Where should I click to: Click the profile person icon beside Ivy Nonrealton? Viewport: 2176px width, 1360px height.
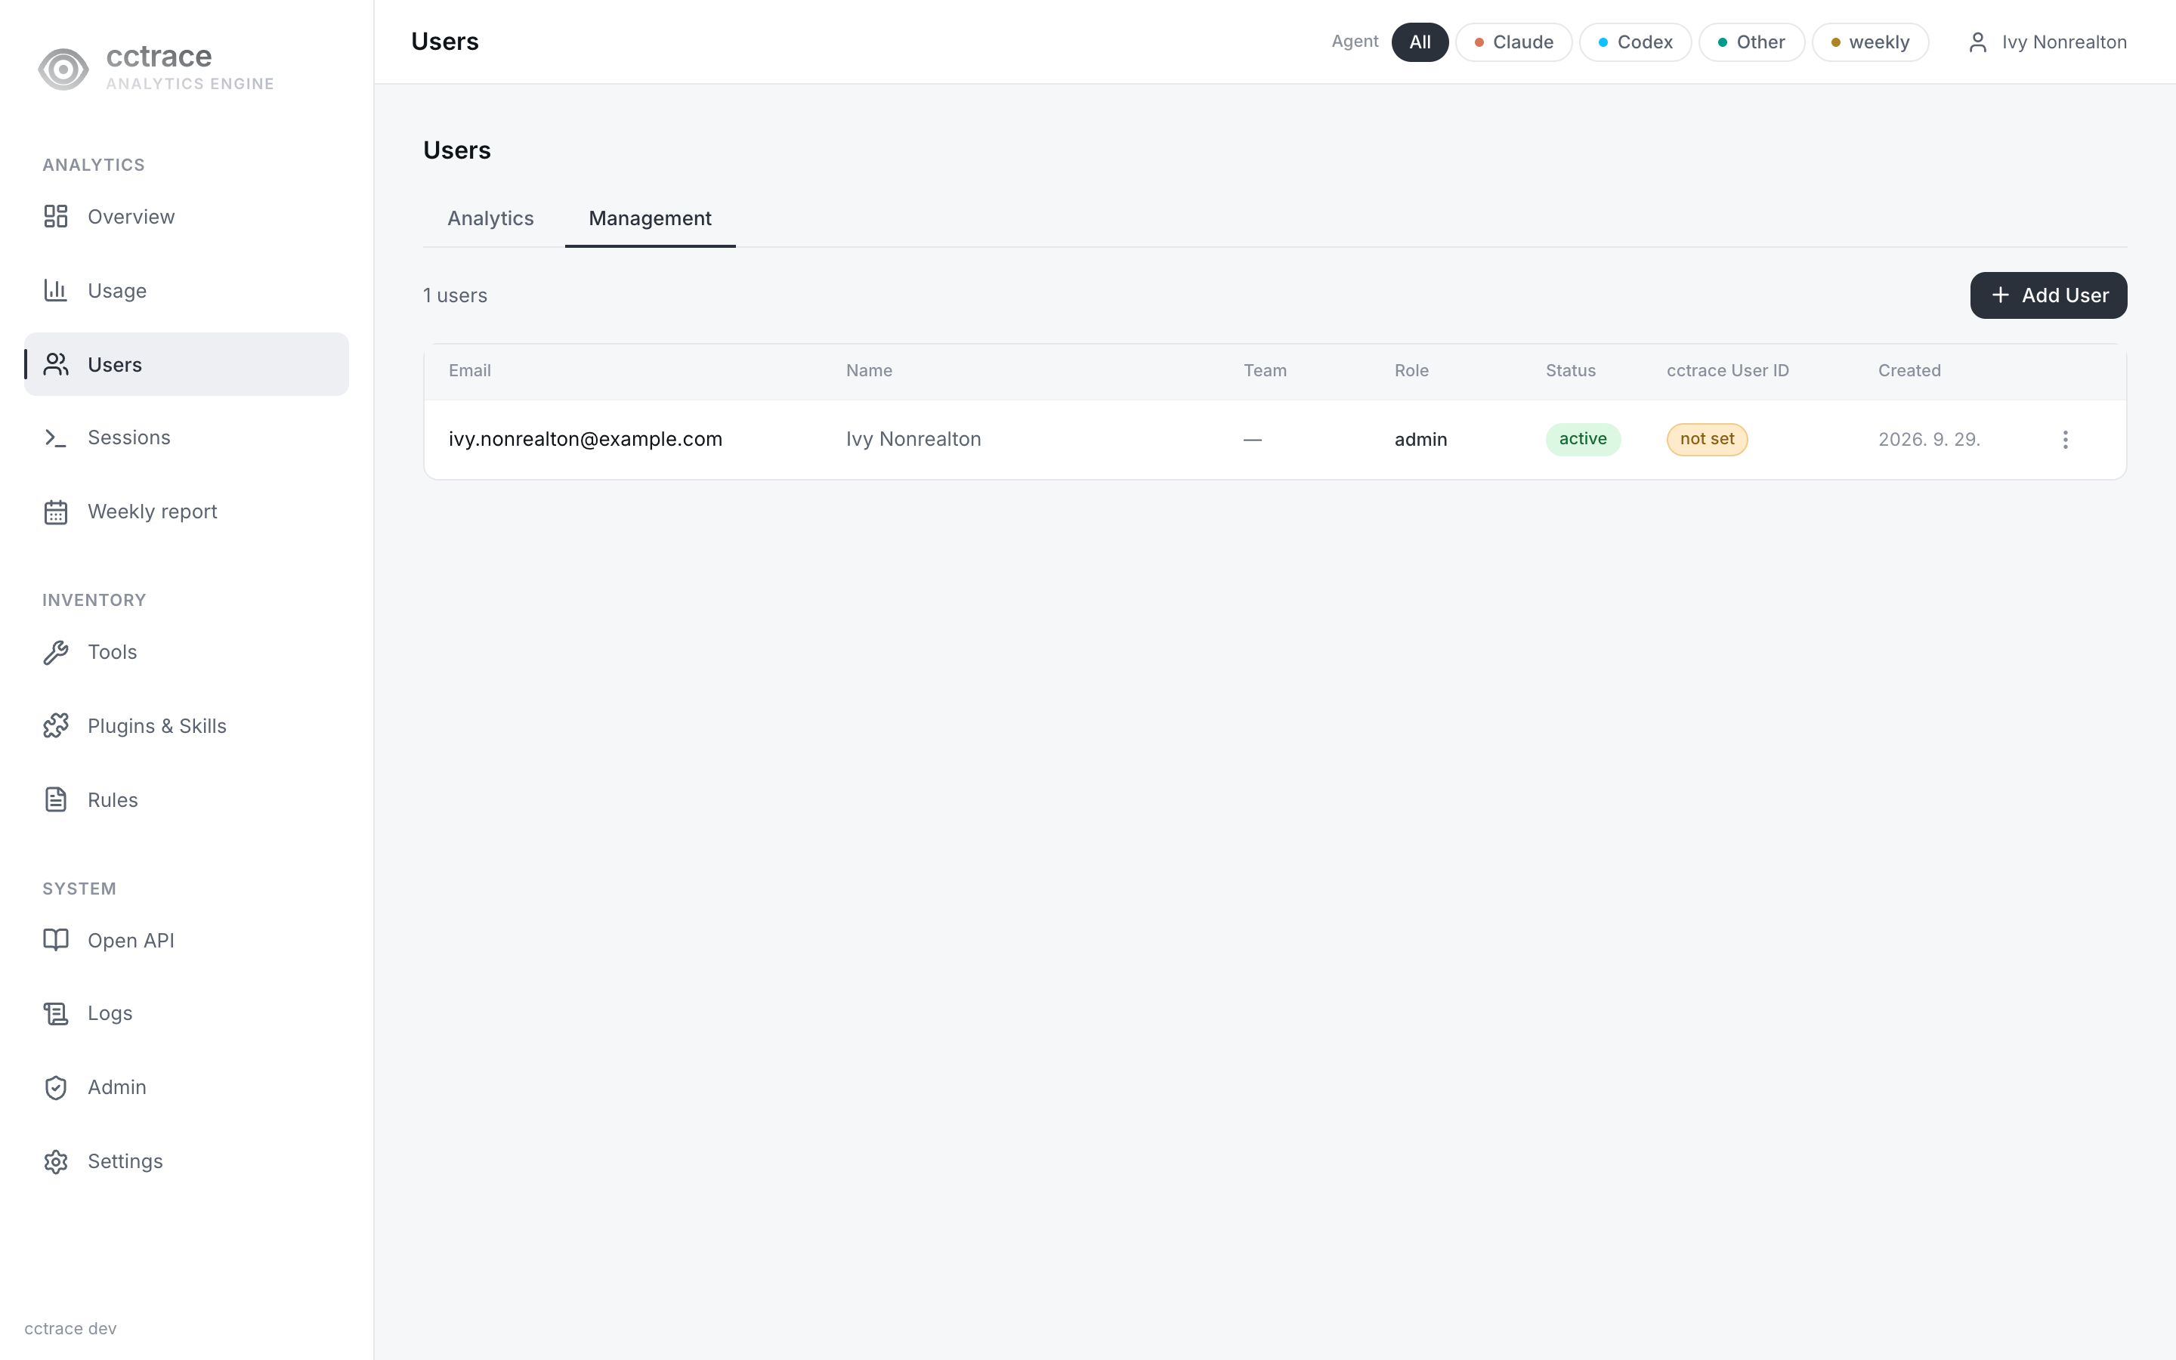click(x=1977, y=42)
